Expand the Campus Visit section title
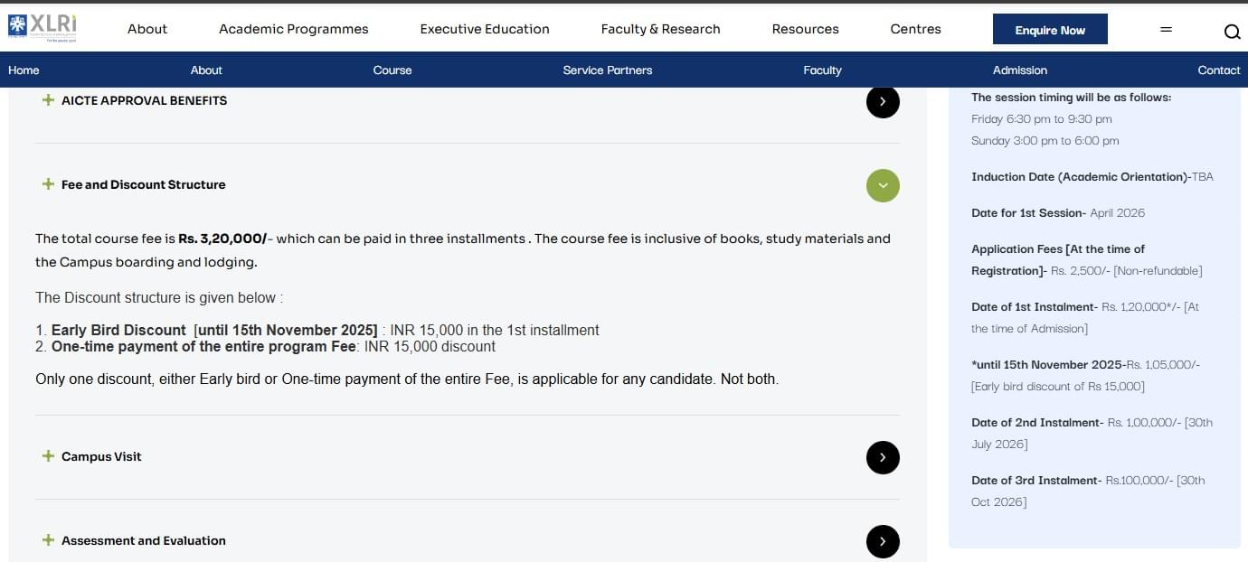 tap(101, 456)
